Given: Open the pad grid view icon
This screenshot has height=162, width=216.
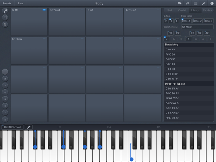Looking at the screenshot, I should (196, 3).
